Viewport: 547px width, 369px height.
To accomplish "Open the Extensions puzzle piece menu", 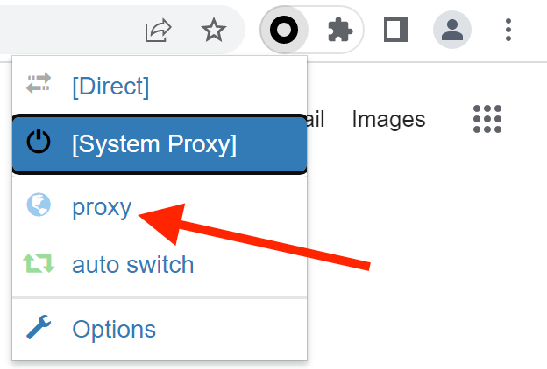I will click(339, 31).
